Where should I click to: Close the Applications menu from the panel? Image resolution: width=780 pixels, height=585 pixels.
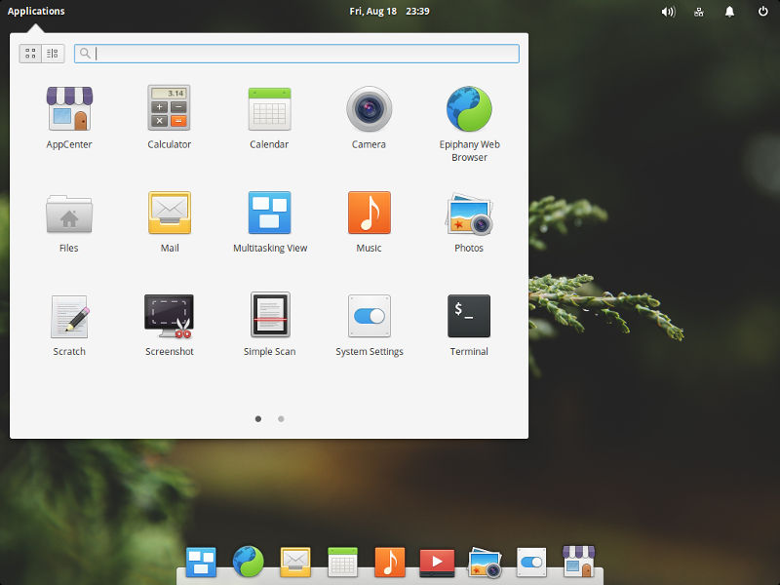pos(36,11)
